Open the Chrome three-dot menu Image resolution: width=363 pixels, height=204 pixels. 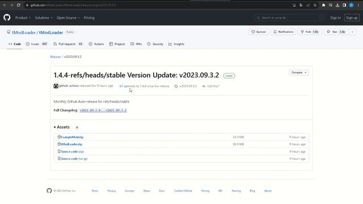point(358,5)
